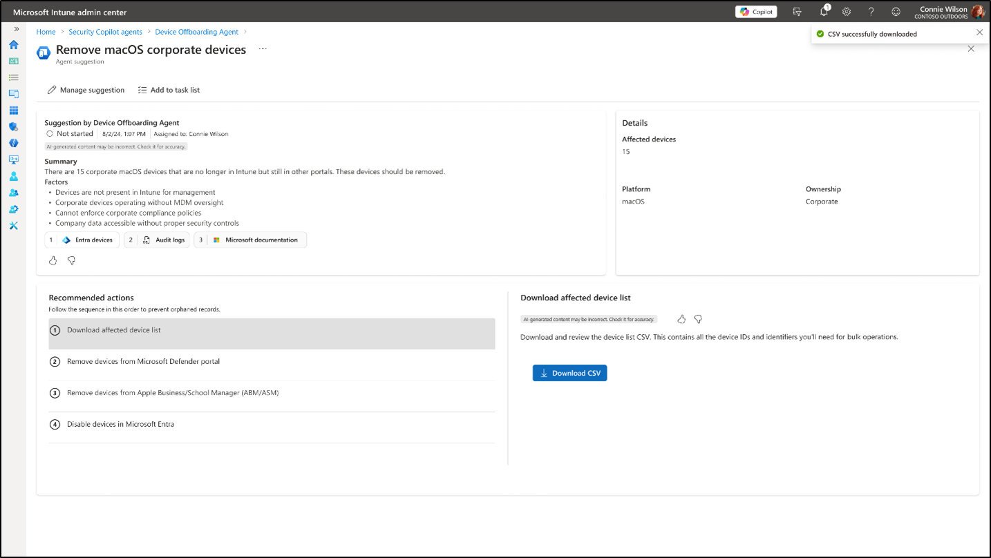Open the Endpoint security shield icon
This screenshot has height=558, width=991.
tap(13, 126)
